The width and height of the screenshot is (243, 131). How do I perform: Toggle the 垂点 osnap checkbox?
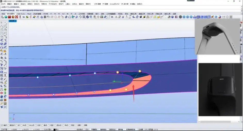[x=42, y=125]
